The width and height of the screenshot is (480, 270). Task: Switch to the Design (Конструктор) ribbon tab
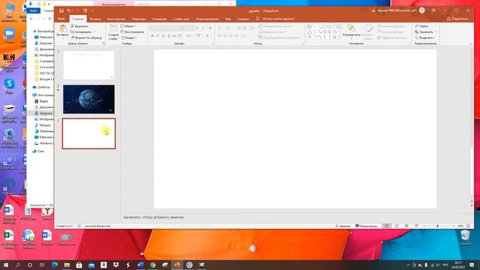116,19
